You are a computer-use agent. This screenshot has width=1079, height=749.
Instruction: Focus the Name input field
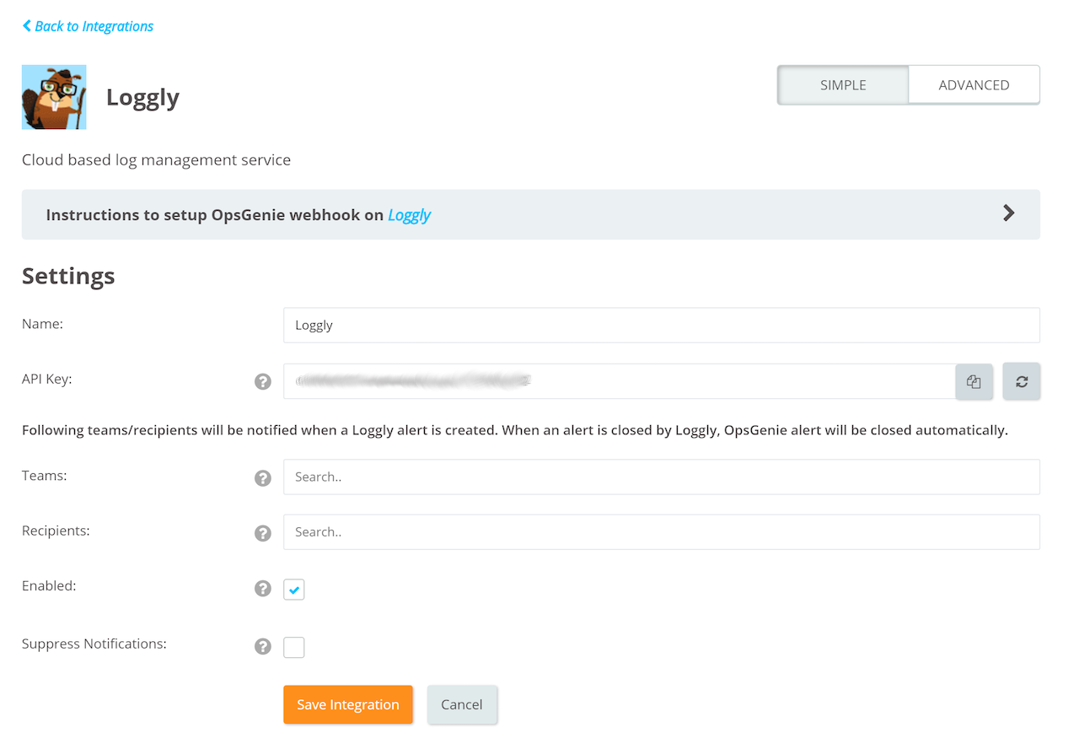pos(662,326)
